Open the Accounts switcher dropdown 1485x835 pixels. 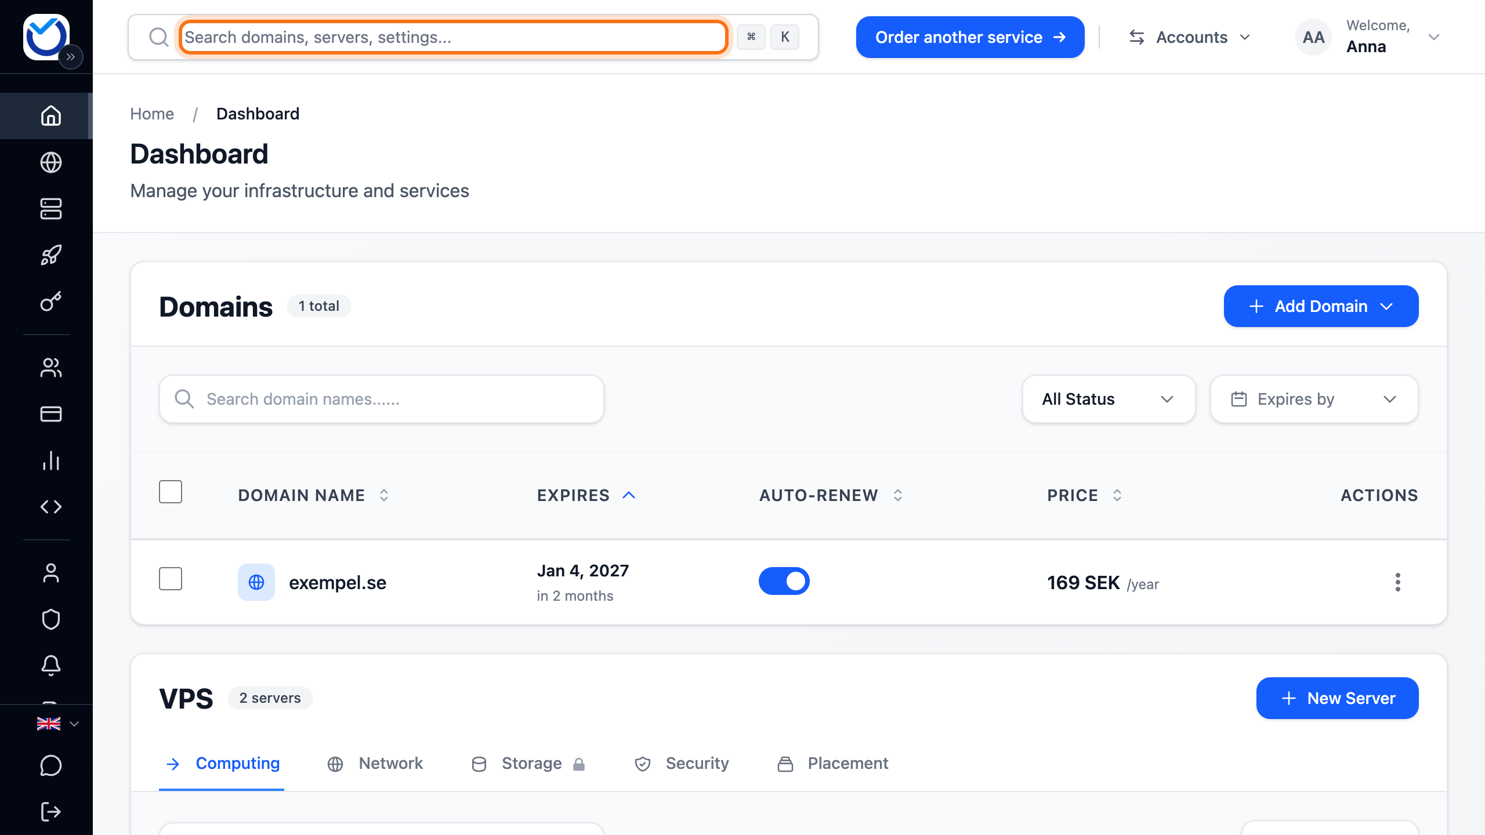(x=1190, y=37)
